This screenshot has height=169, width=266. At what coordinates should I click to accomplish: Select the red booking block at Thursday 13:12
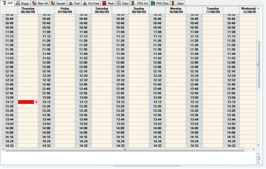point(26,102)
